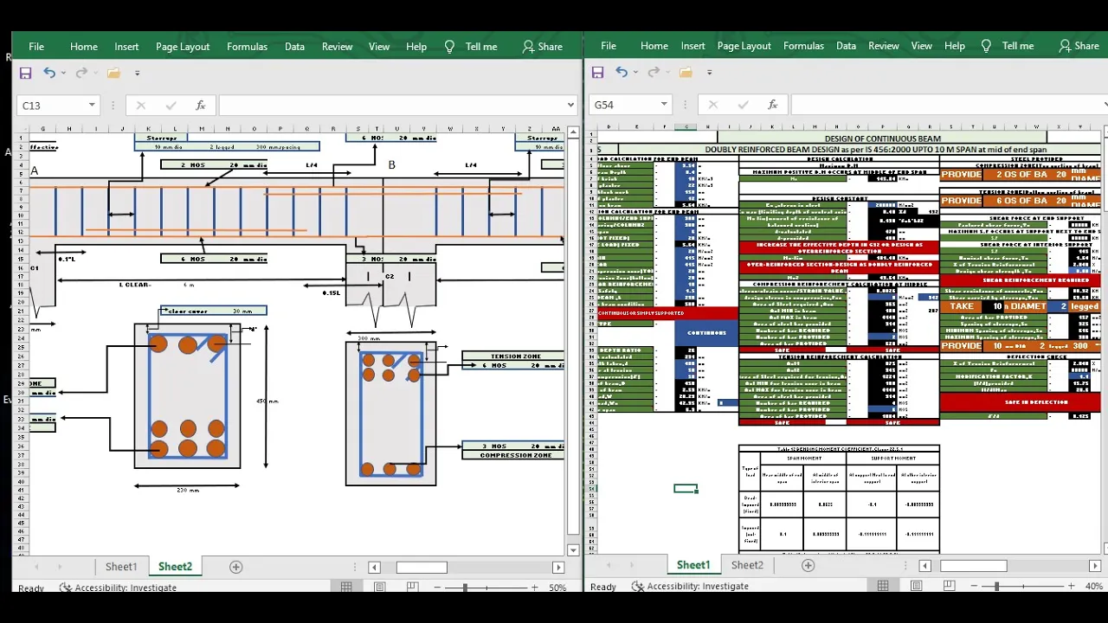Share the workbook from left window
The image size is (1108, 623).
[x=542, y=47]
